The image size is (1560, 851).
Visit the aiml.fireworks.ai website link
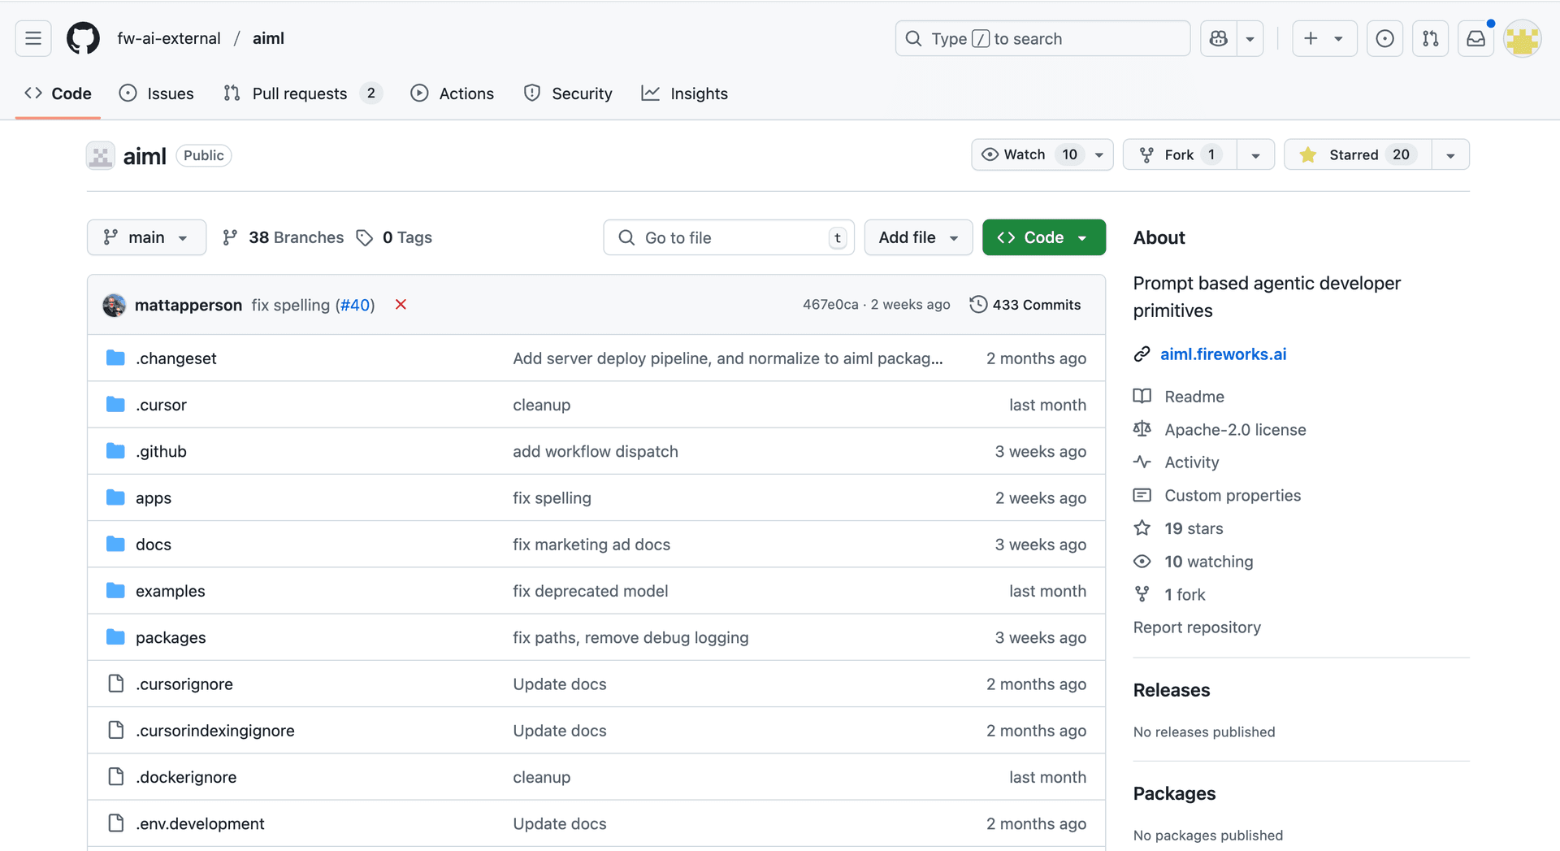coord(1223,354)
